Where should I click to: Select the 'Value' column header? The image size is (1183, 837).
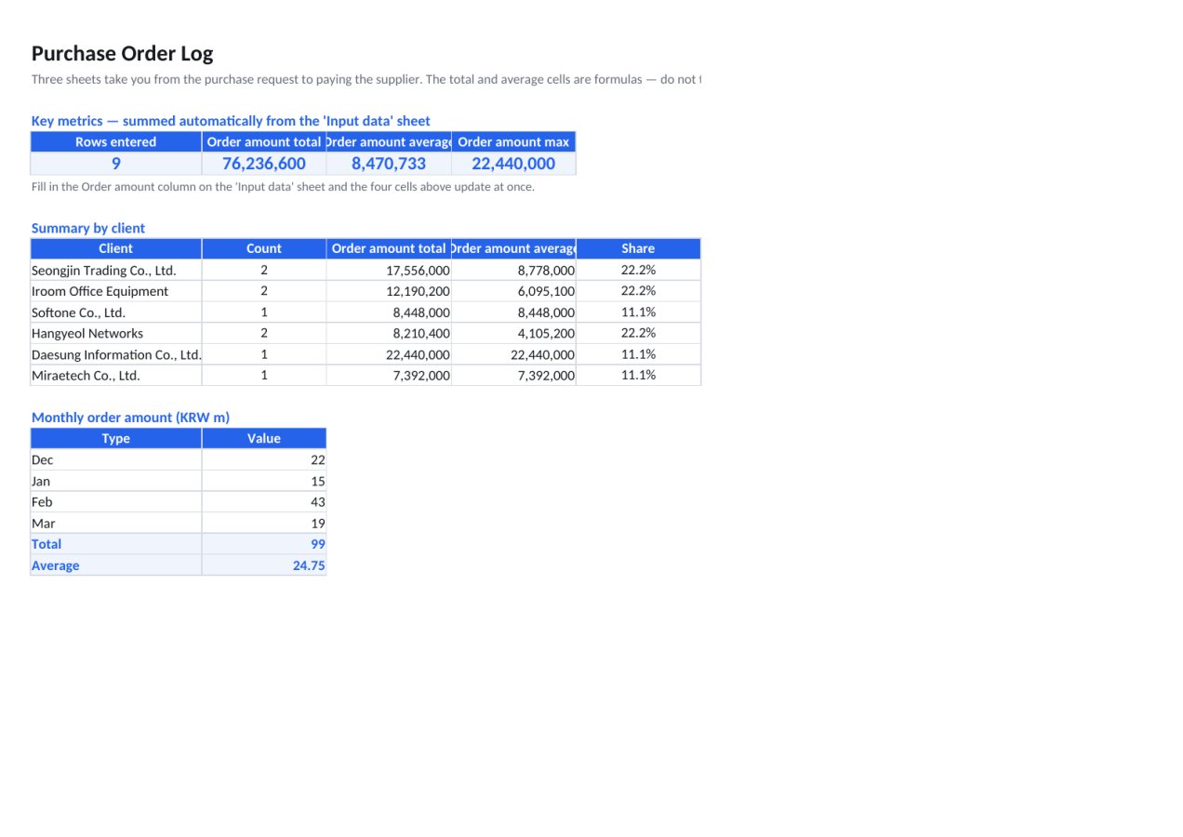264,439
